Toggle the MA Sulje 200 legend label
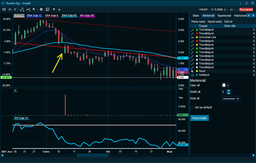This screenshot has height=163, width=256. (x=87, y=16)
